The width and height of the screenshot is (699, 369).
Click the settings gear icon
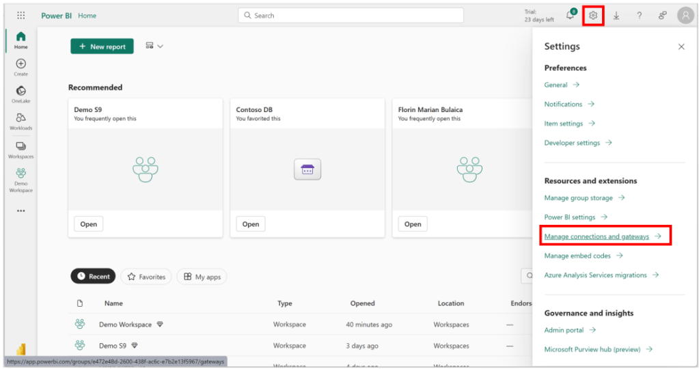pos(593,16)
